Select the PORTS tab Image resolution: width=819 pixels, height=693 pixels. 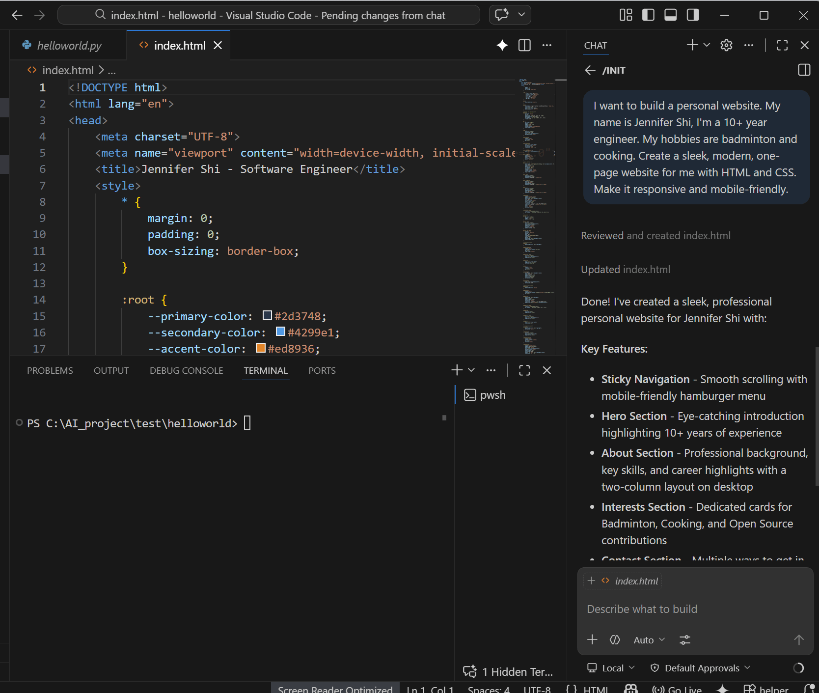coord(322,371)
